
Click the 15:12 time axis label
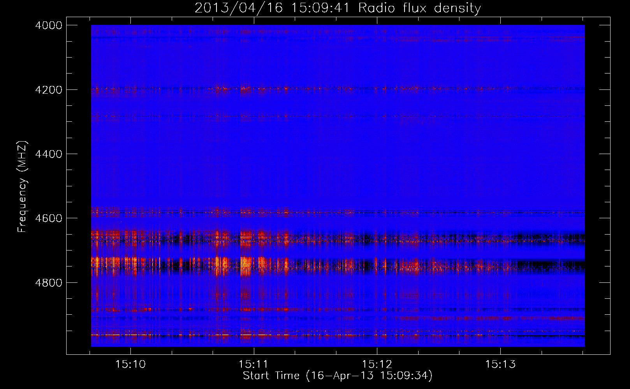click(x=377, y=364)
